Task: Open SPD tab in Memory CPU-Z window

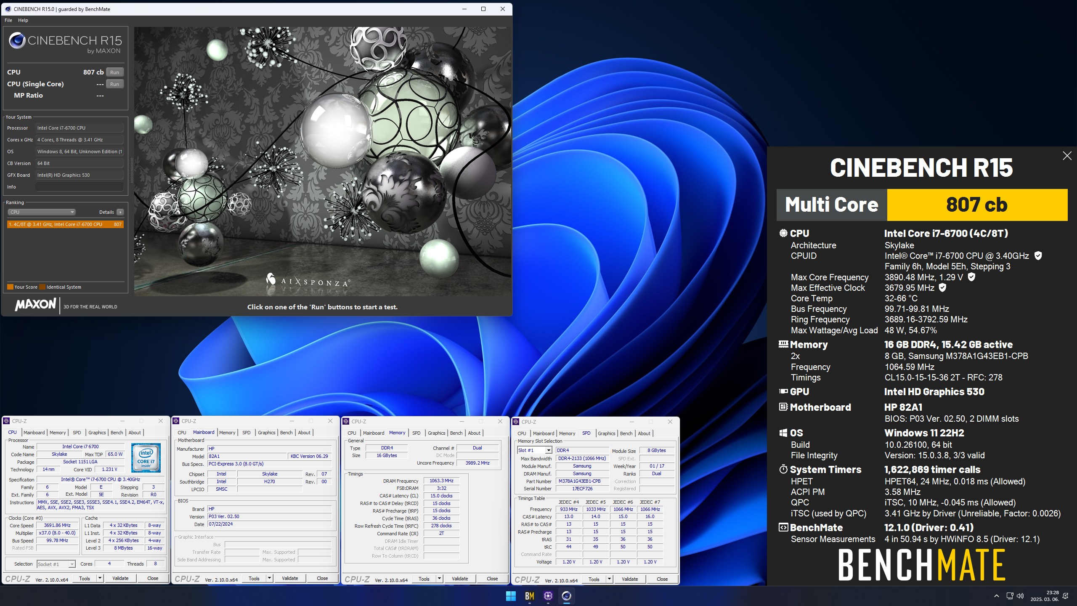Action: point(416,433)
